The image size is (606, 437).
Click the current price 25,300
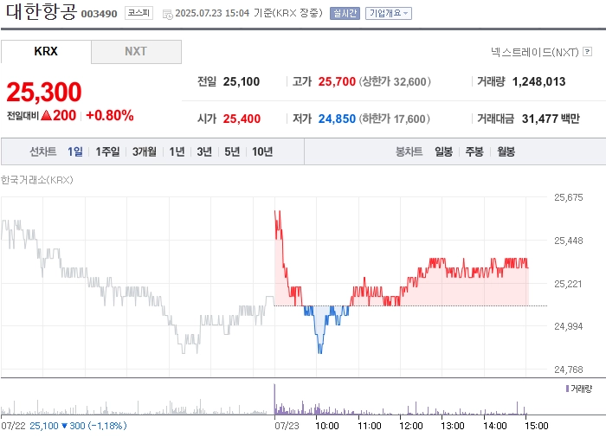[x=43, y=93]
